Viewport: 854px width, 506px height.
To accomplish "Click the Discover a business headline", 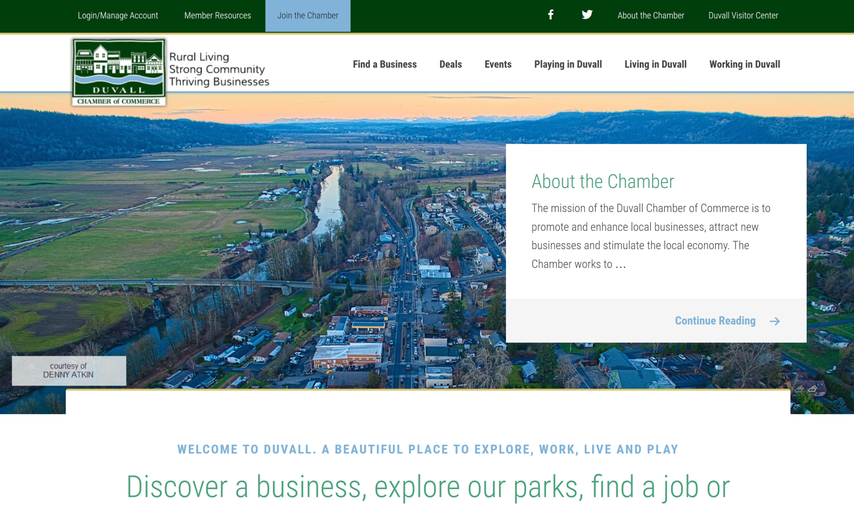I will 428,487.
